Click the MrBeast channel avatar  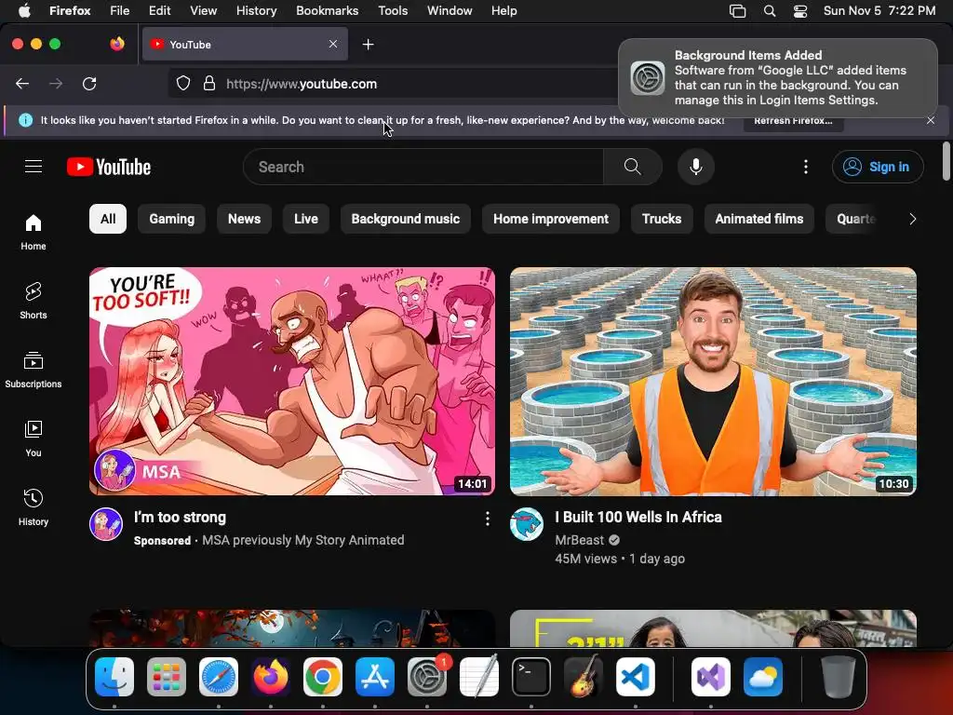pos(527,524)
